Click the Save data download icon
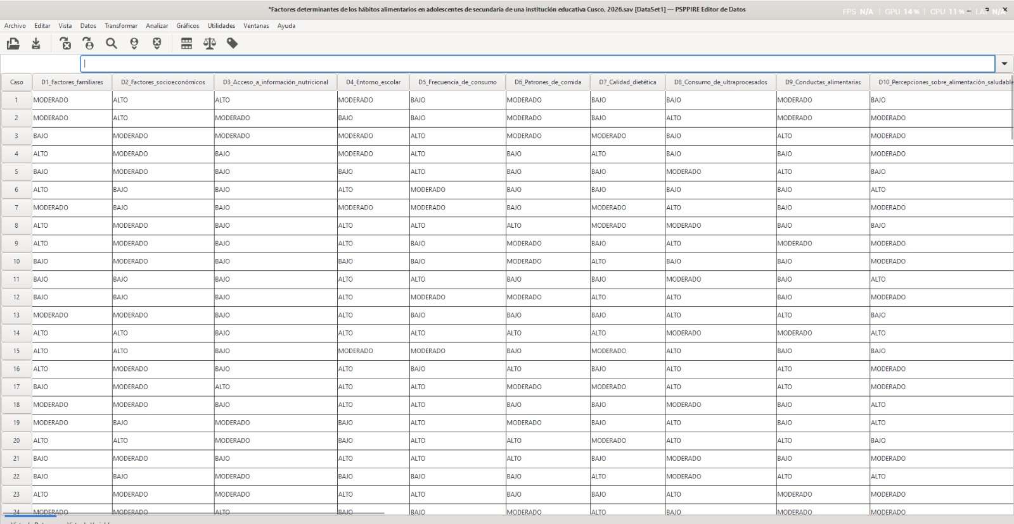1014x524 pixels. click(36, 43)
